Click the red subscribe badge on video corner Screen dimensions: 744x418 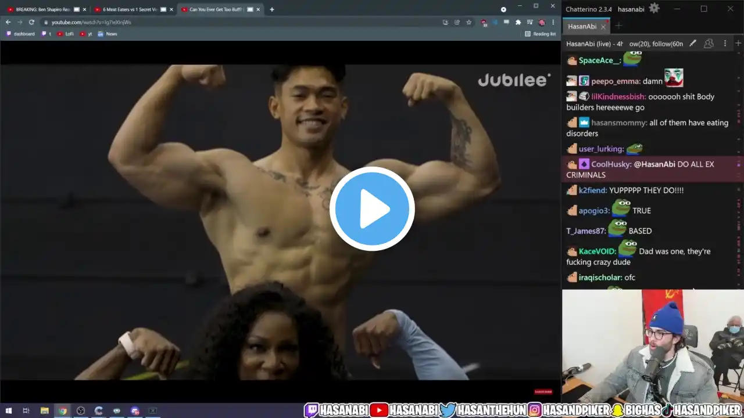click(543, 392)
